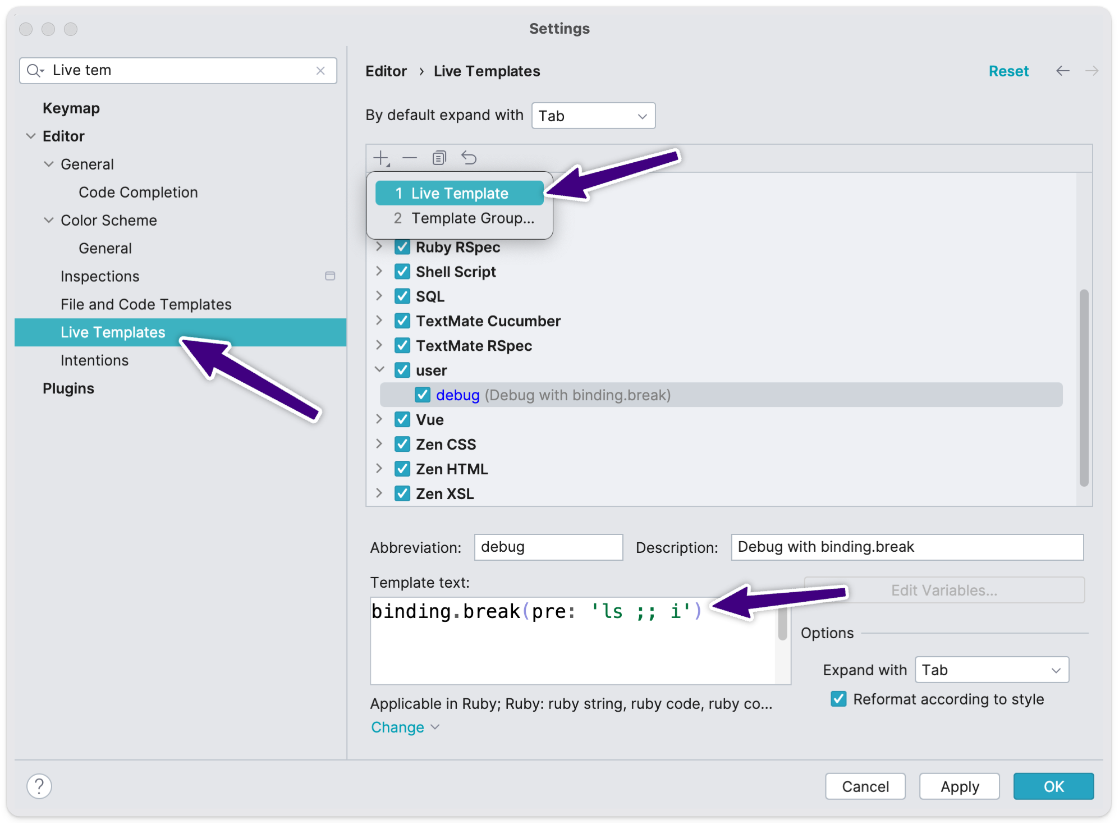Expand the Vue template group
This screenshot has height=824, width=1119.
click(x=379, y=420)
